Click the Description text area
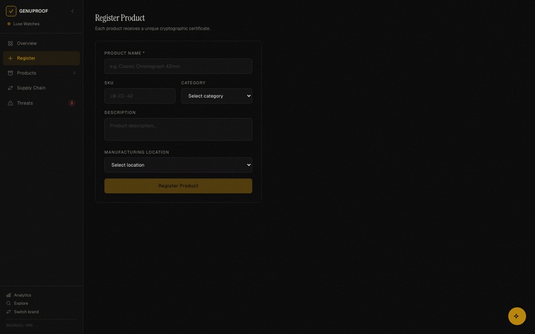This screenshot has height=334, width=535. tap(178, 129)
